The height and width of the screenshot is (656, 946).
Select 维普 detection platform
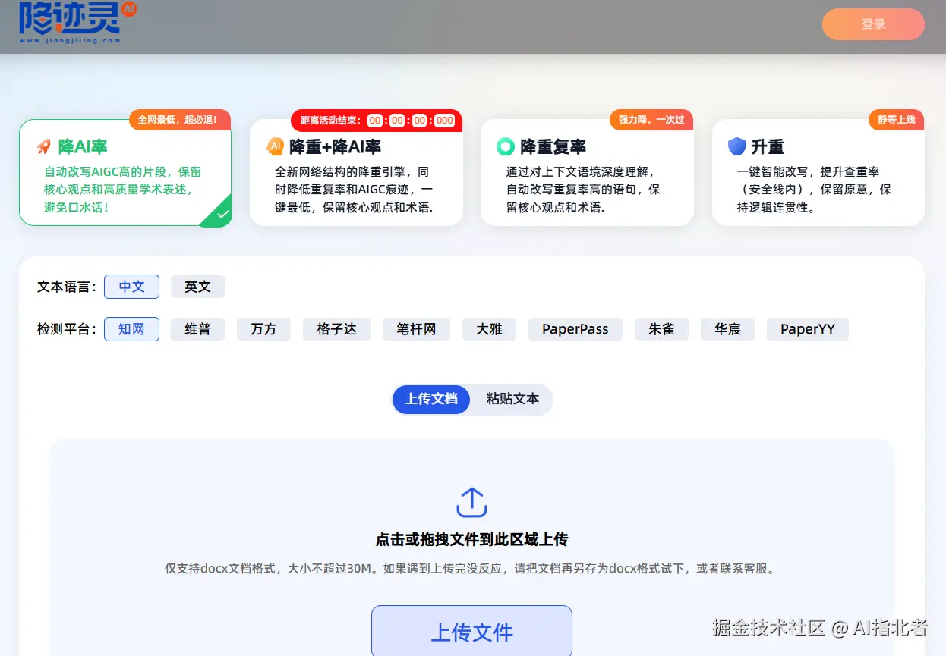click(x=197, y=329)
